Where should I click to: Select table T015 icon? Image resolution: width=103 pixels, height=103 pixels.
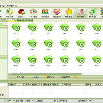[64, 43]
